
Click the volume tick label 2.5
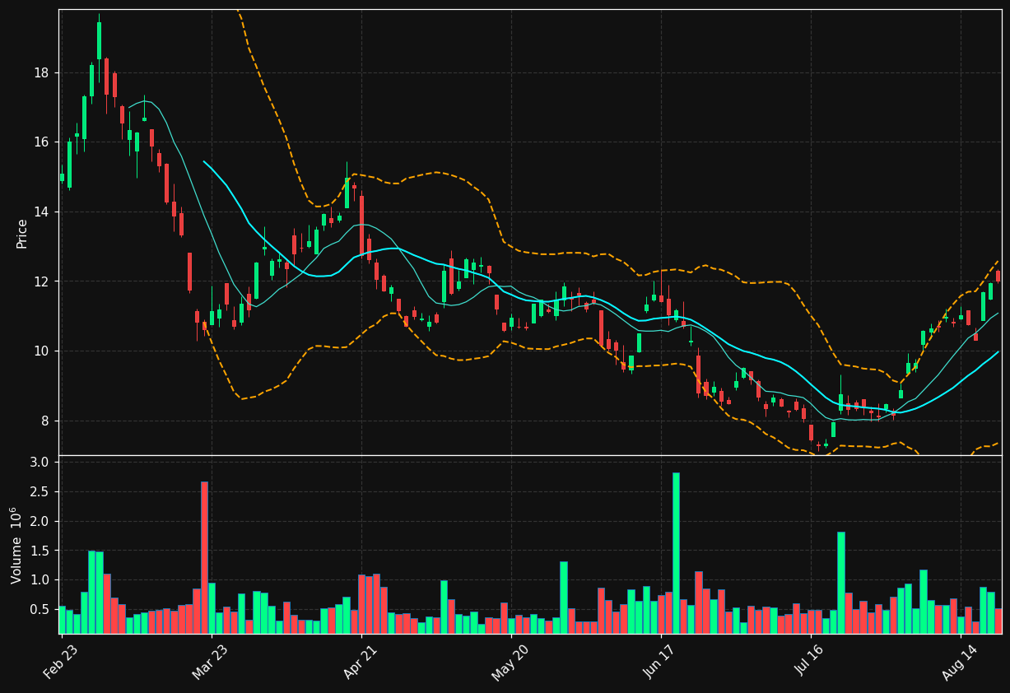tap(40, 492)
